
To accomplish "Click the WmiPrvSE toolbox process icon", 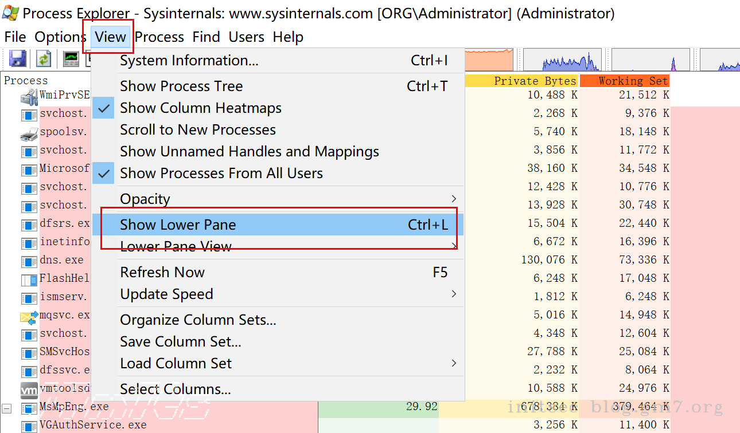I will point(29,96).
